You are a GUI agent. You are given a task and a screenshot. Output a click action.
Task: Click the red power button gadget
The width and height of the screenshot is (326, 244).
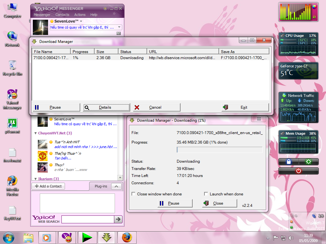pyautogui.click(x=298, y=171)
